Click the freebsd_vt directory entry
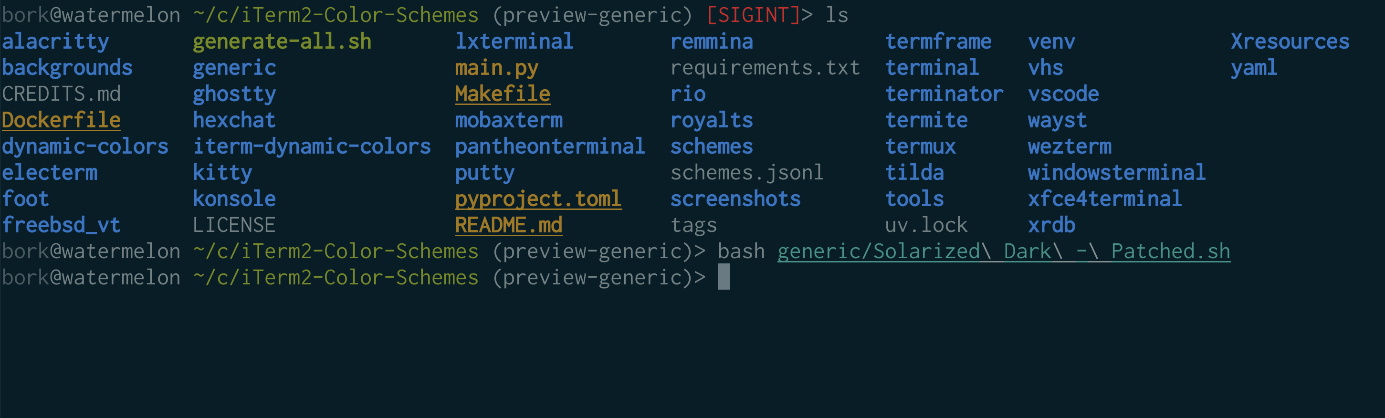The width and height of the screenshot is (1385, 418). pyautogui.click(x=61, y=225)
